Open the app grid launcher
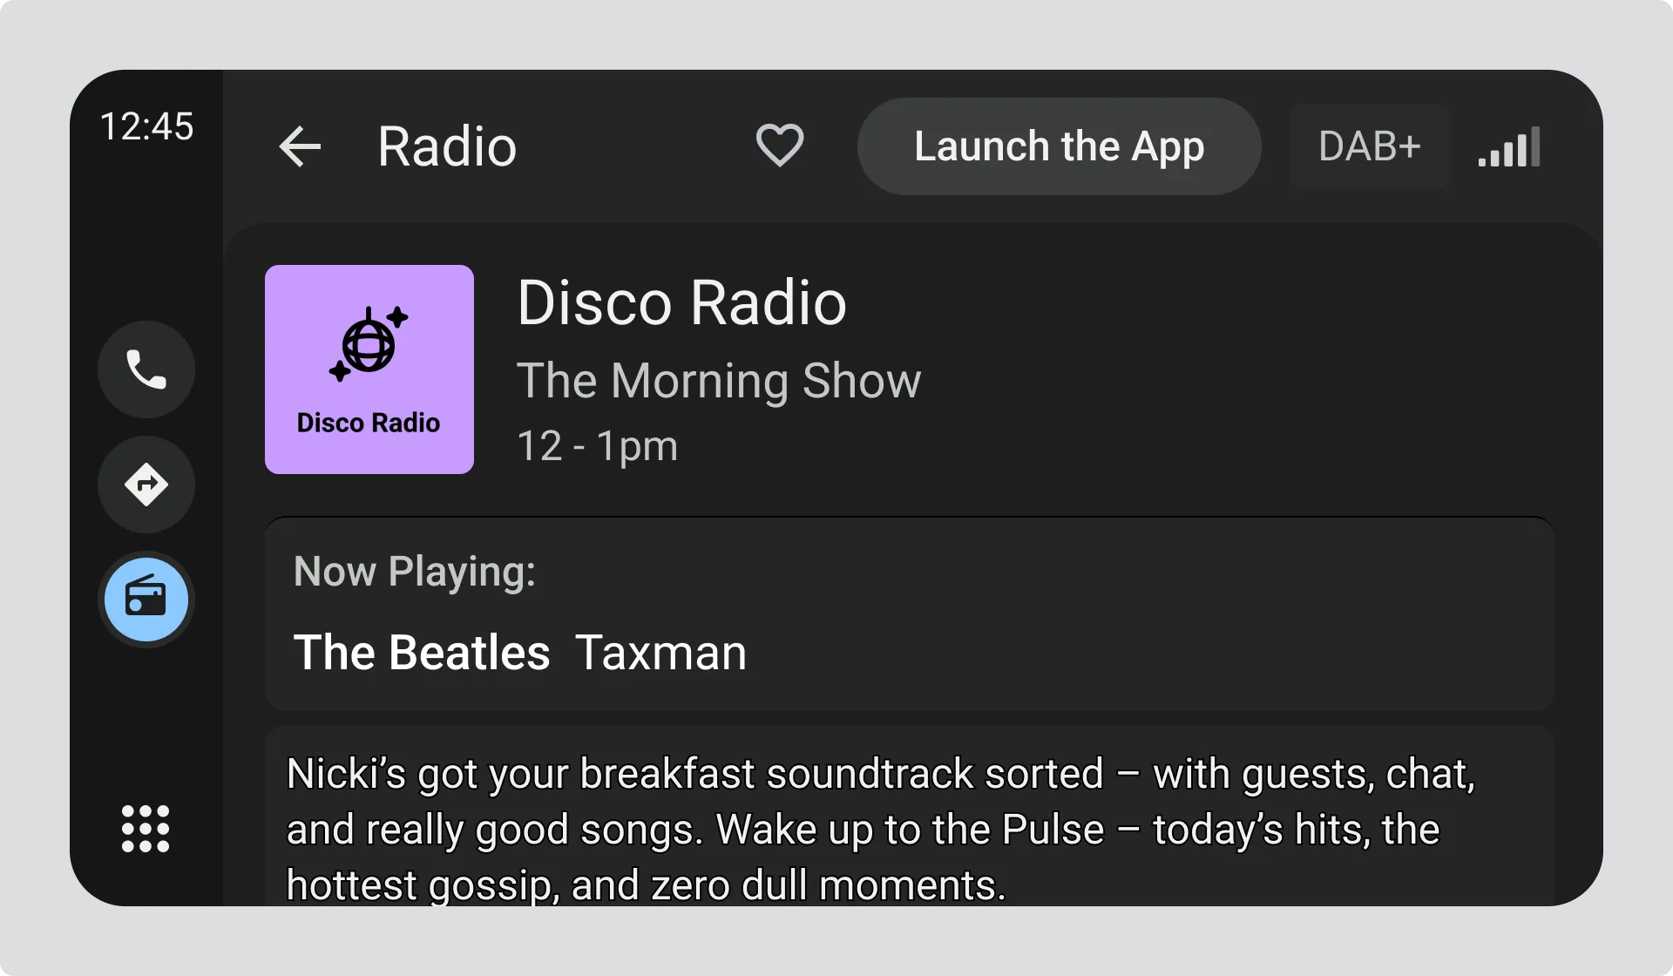The height and width of the screenshot is (976, 1673). (146, 828)
